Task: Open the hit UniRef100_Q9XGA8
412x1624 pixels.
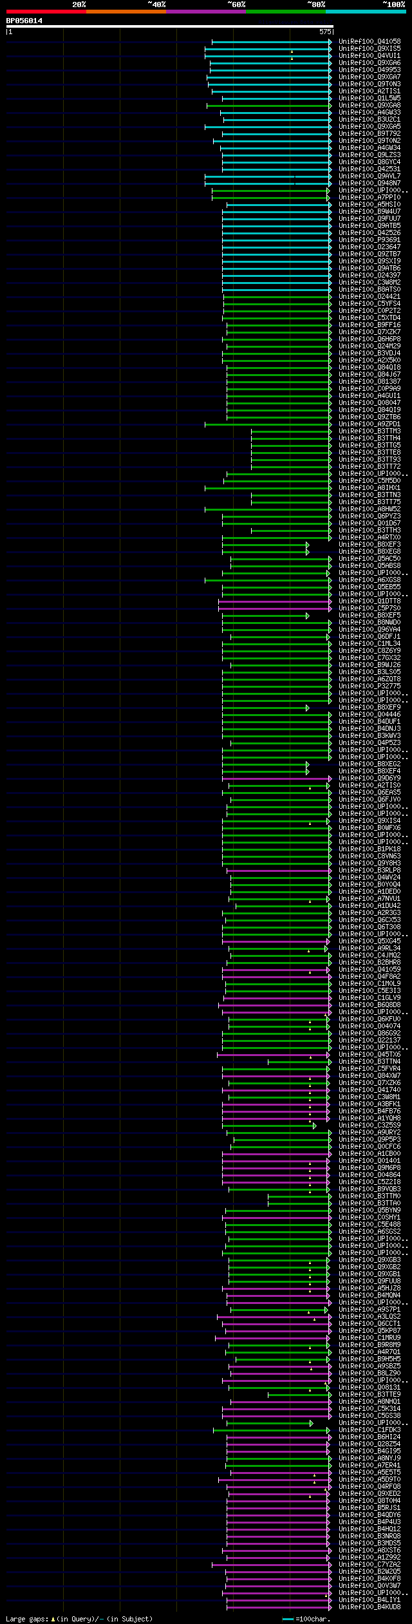Action: (x=370, y=106)
